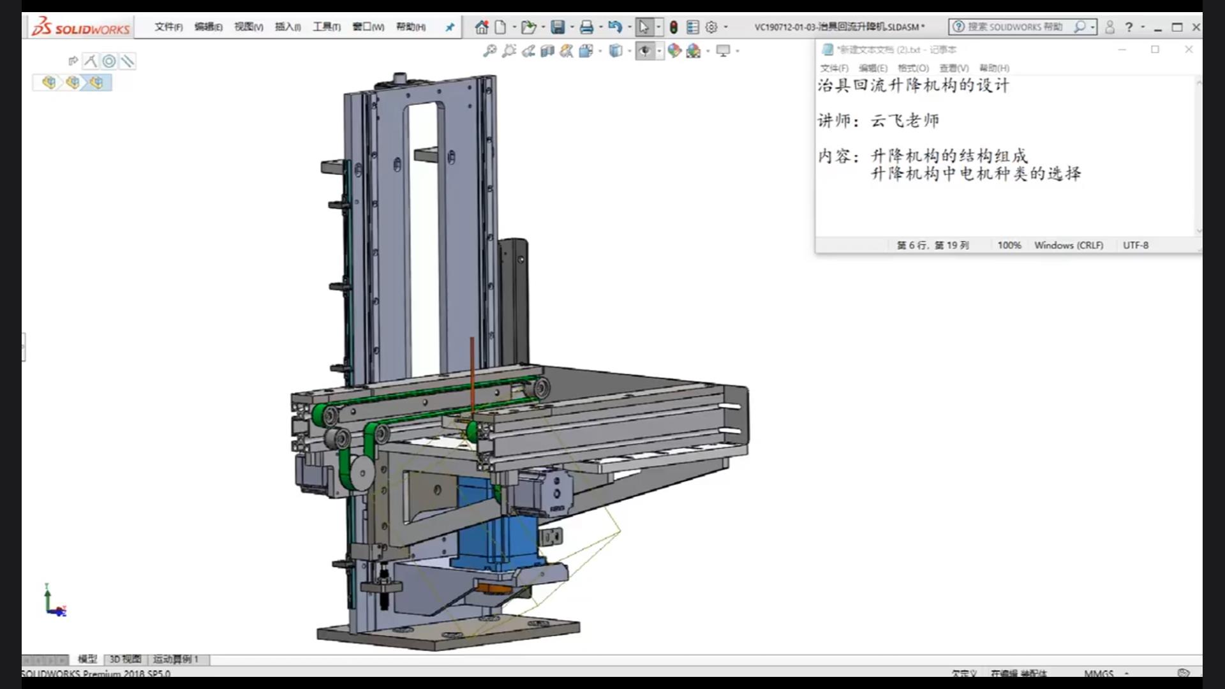The height and width of the screenshot is (689, 1225).
Task: Click the search magnifier in help box
Action: pos(1080,27)
